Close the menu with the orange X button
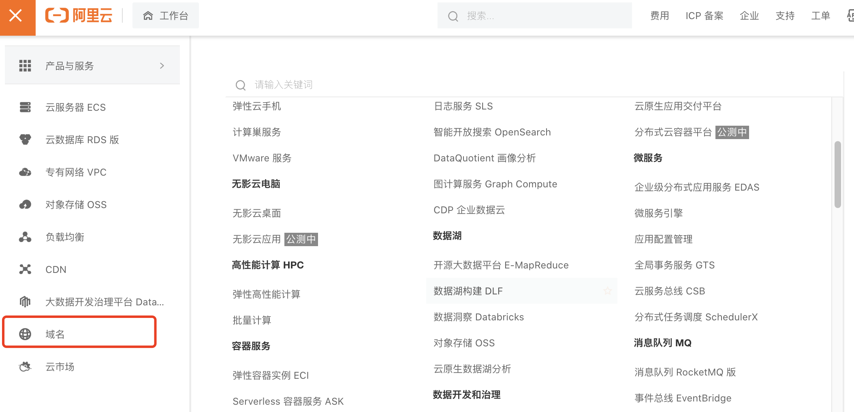Image resolution: width=854 pixels, height=412 pixels. coord(16,16)
